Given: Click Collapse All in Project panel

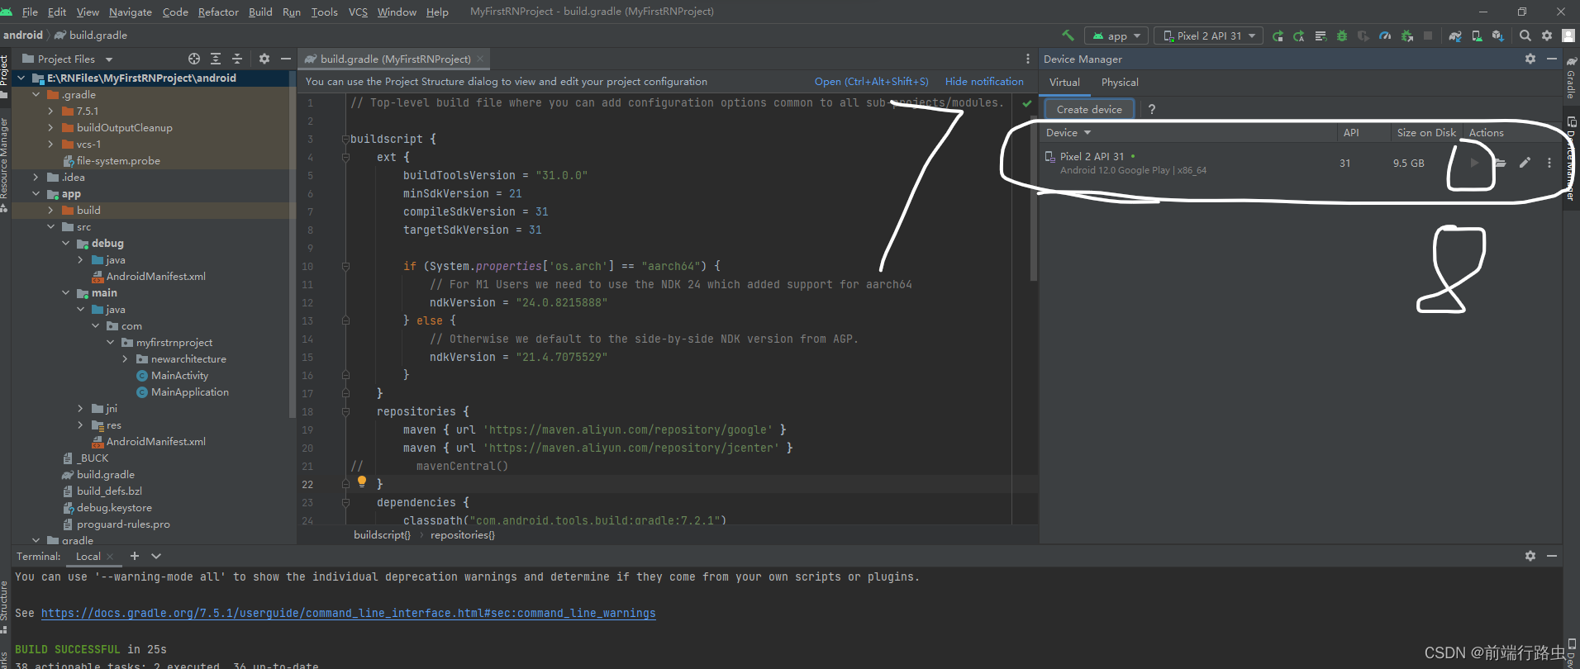Looking at the screenshot, I should (237, 59).
